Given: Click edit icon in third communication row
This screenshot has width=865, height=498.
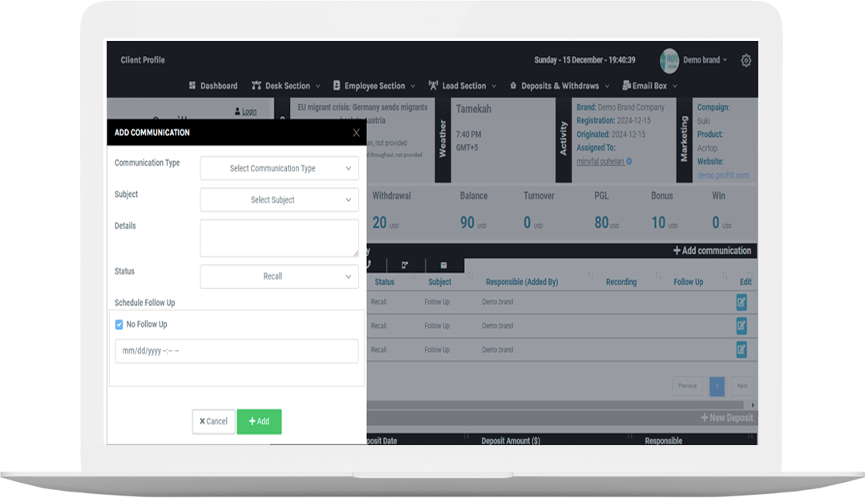Looking at the screenshot, I should [x=742, y=350].
